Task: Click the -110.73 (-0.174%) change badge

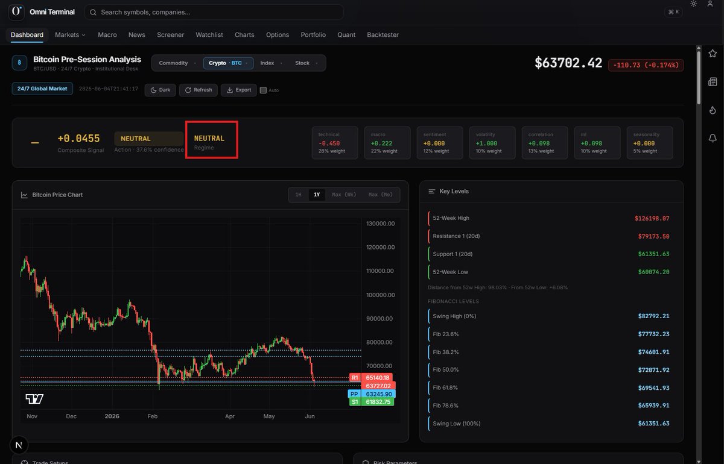Action: (x=646, y=64)
